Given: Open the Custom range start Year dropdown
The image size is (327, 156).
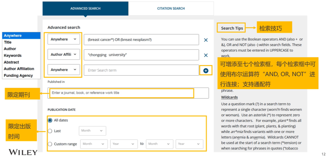Looking at the screenshot, I should point(124,144).
